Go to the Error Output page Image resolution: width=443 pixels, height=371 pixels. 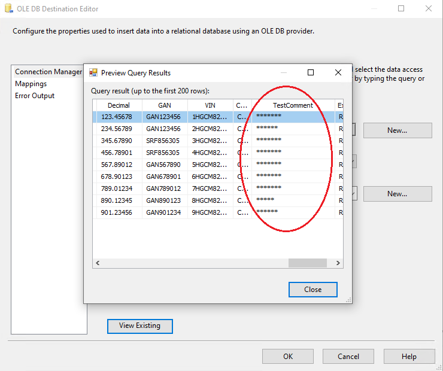point(35,96)
